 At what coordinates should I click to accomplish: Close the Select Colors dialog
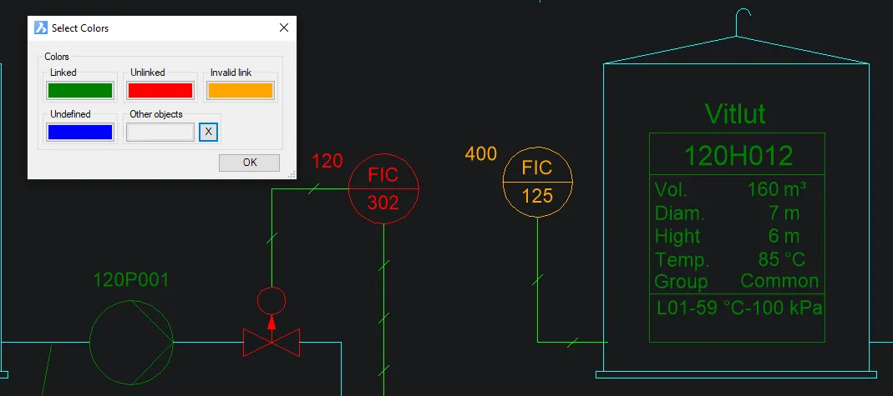pos(284,28)
